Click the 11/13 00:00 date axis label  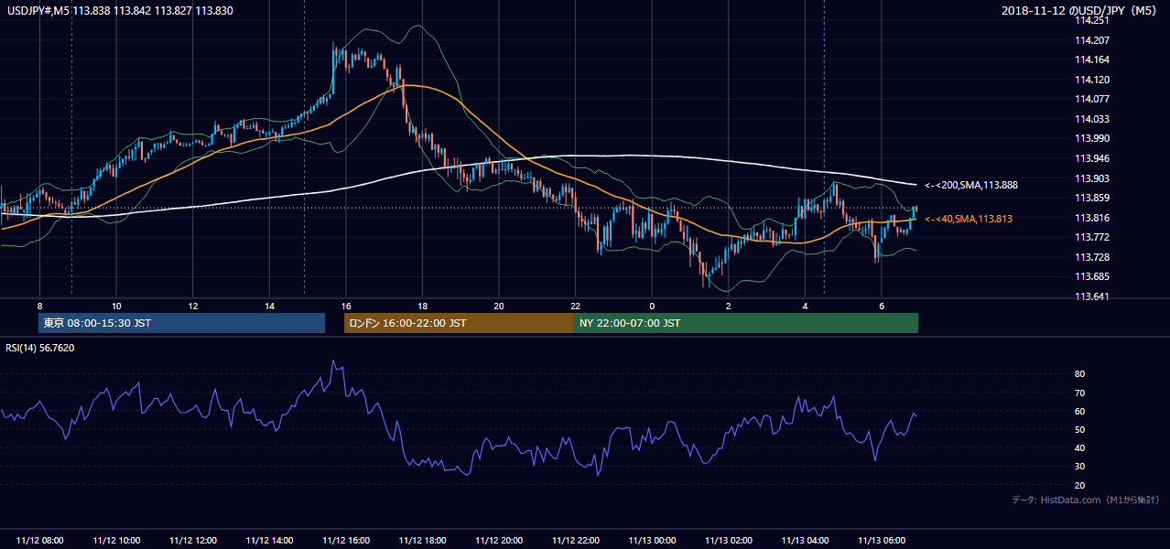[x=653, y=541]
